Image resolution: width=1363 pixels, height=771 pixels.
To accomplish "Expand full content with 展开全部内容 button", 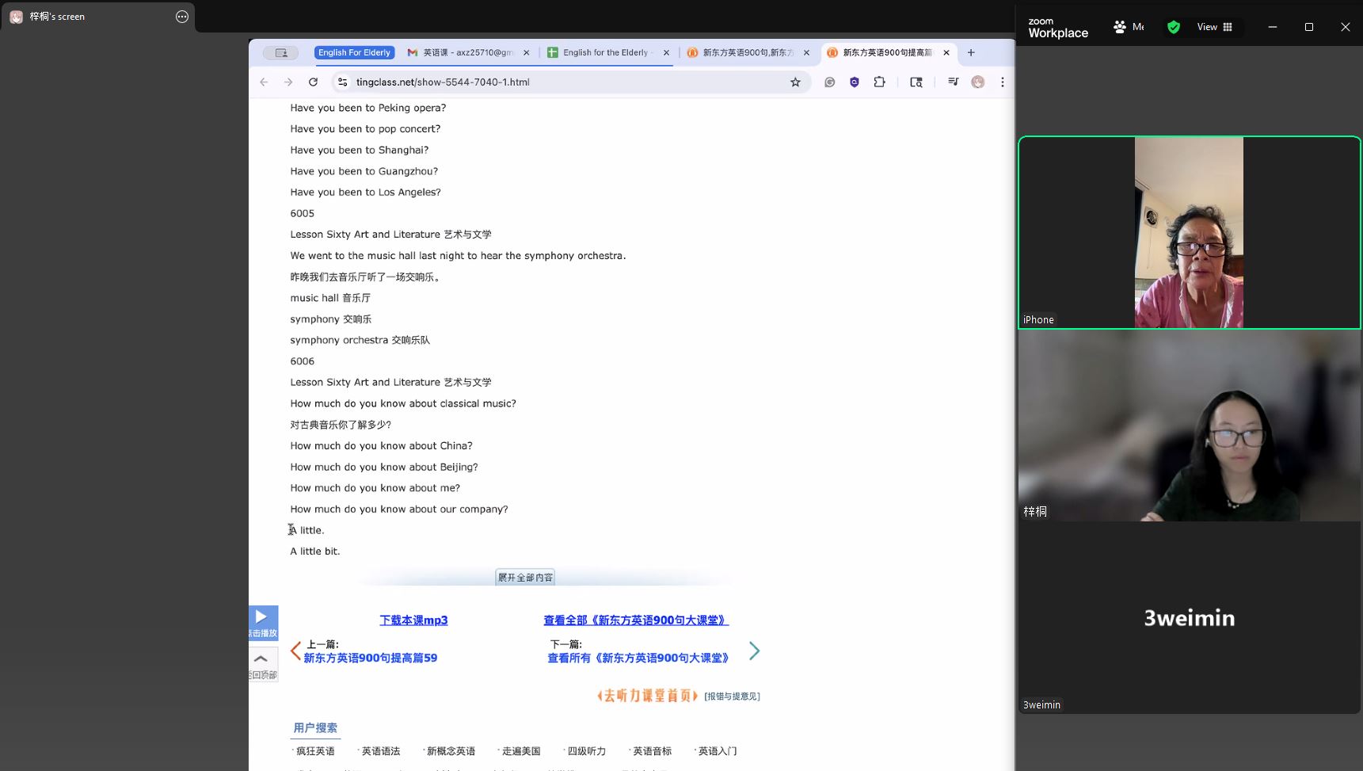I will [x=525, y=578].
